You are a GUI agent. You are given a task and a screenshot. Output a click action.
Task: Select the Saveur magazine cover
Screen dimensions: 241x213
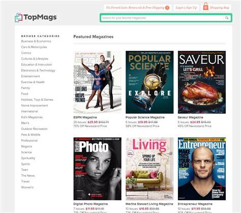point(202,82)
